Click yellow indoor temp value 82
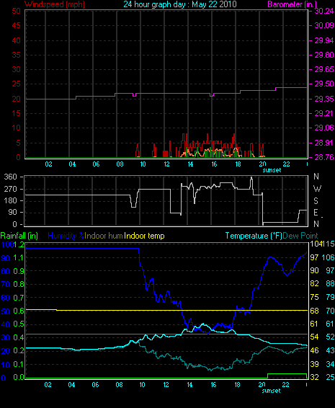This screenshot has width=335, height=408. tap(314, 283)
